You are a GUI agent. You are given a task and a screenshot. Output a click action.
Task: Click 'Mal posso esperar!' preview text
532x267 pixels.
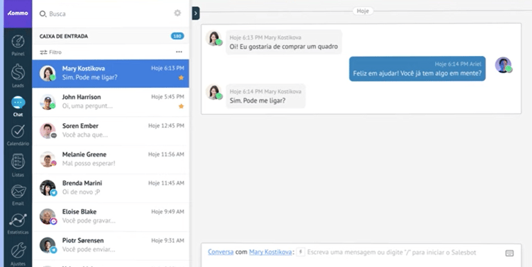click(89, 163)
